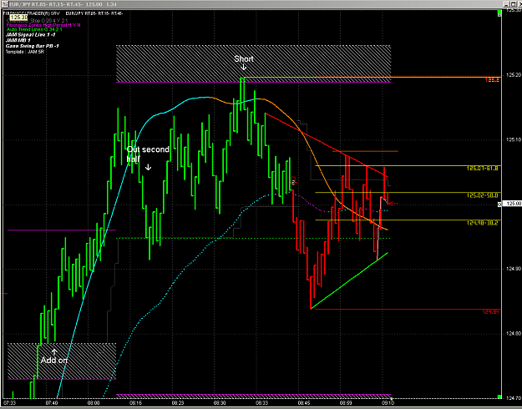Click the green marker at the chart's bottom-right corner
This screenshot has height=409, width=522.
pos(499,396)
